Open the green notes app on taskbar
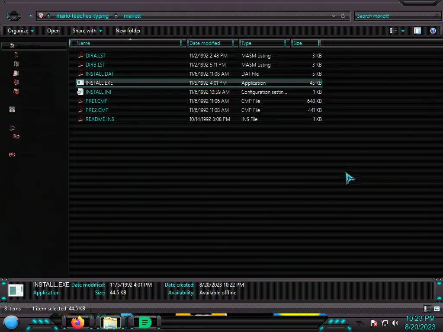Image resolution: width=443 pixels, height=332 pixels. pyautogui.click(x=145, y=322)
